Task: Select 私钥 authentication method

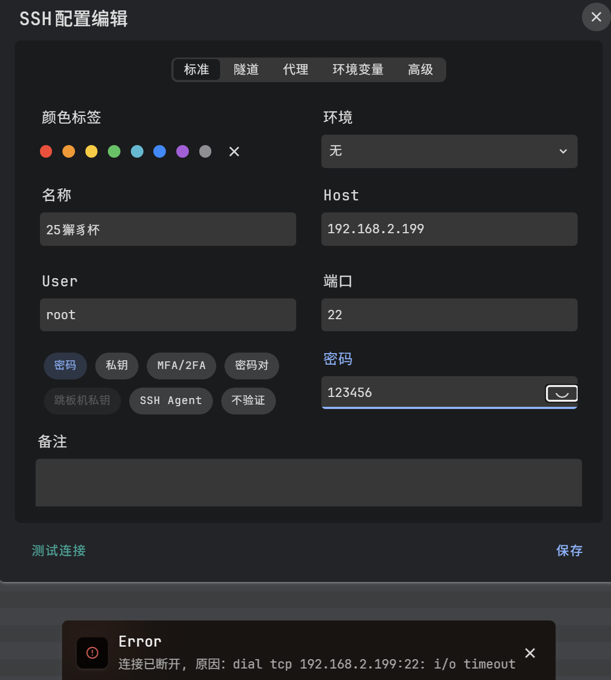Action: (x=117, y=365)
